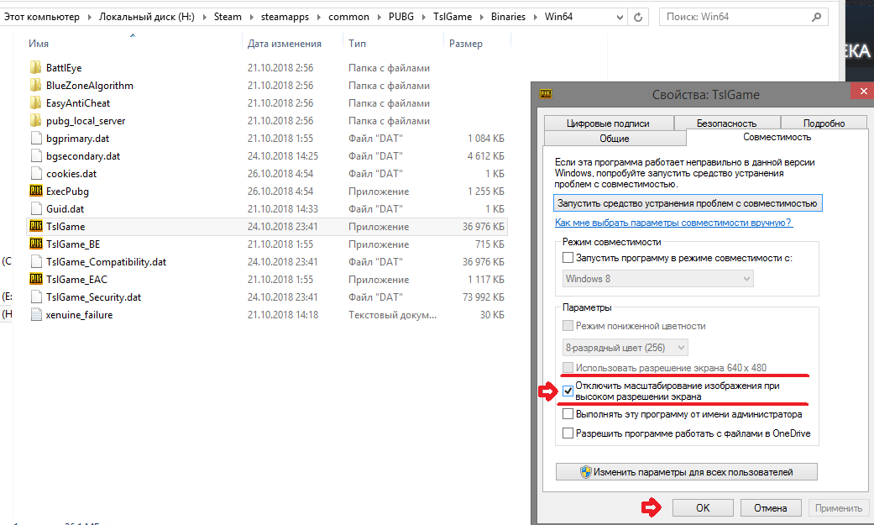Switch to the Общие tab
This screenshot has height=525, width=874.
coord(615,139)
